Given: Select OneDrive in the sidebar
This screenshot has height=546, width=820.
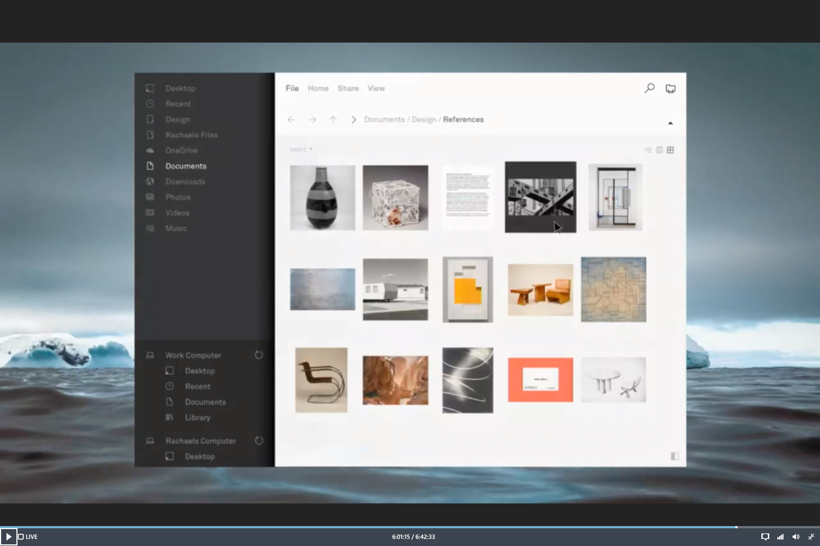Looking at the screenshot, I should 181,150.
